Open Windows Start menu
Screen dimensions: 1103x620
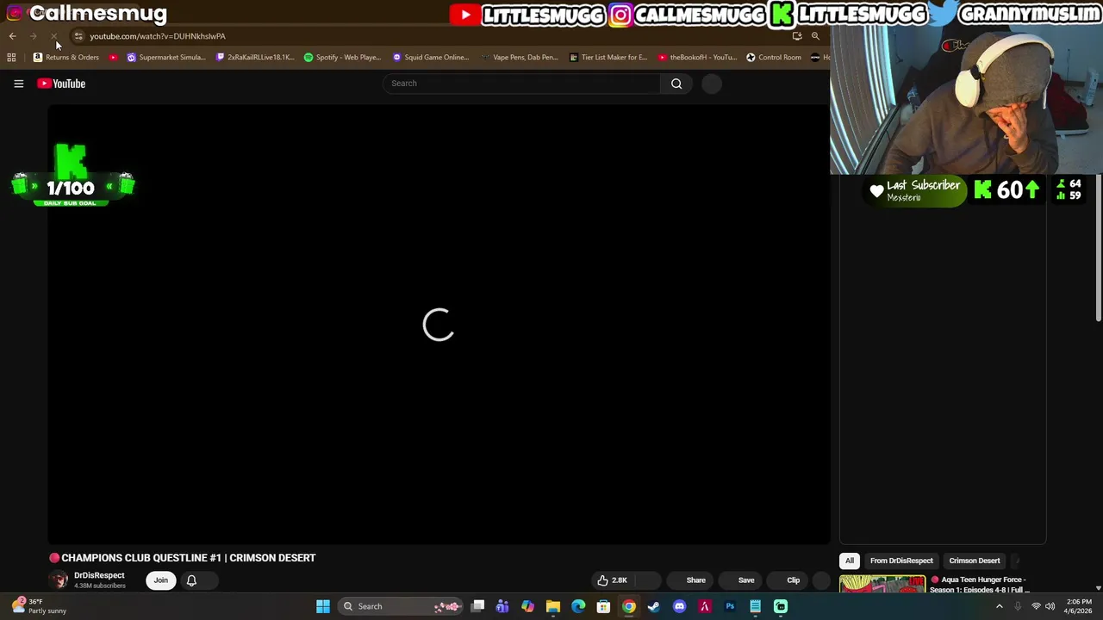[323, 606]
